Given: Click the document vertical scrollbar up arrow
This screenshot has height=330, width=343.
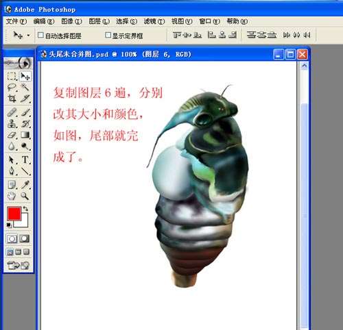Looking at the screenshot, I should point(305,66).
